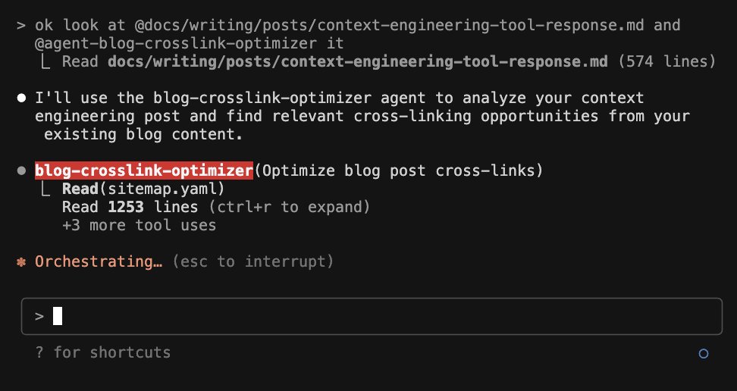Screen dimensions: 737x391
Task: Focus the command input field
Action: tap(379, 316)
